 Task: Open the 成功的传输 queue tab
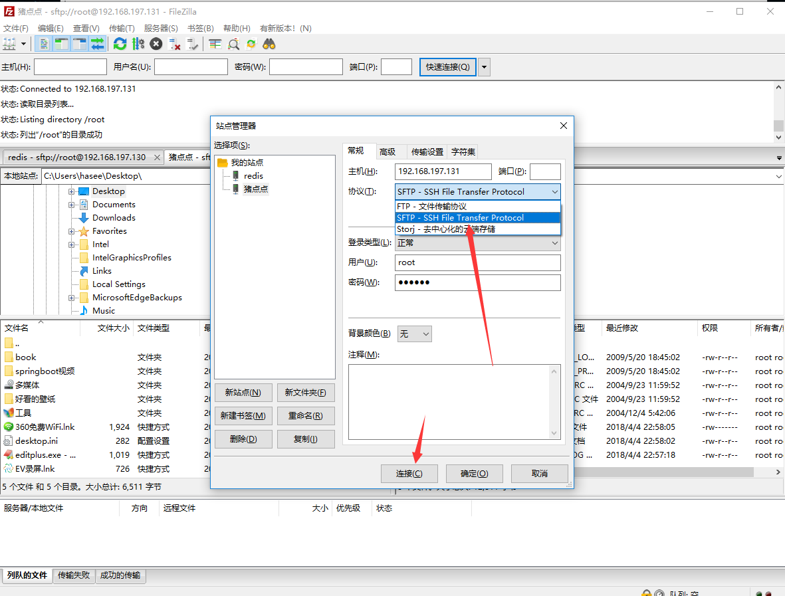coord(120,575)
